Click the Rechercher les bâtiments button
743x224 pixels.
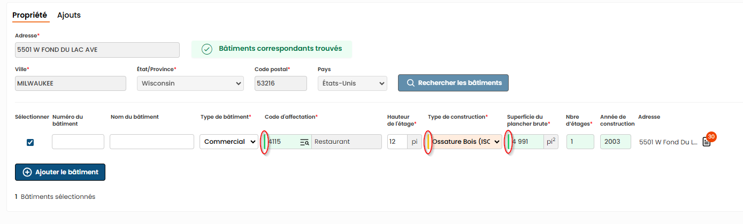453,83
